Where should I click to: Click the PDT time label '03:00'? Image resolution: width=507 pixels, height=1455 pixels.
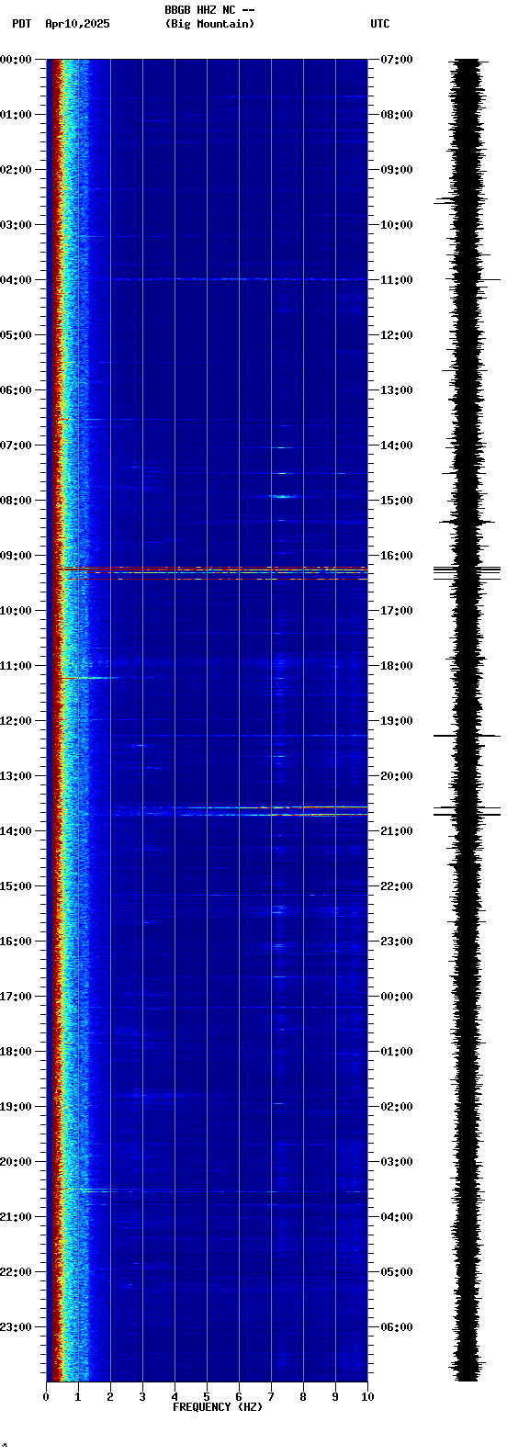click(x=16, y=225)
